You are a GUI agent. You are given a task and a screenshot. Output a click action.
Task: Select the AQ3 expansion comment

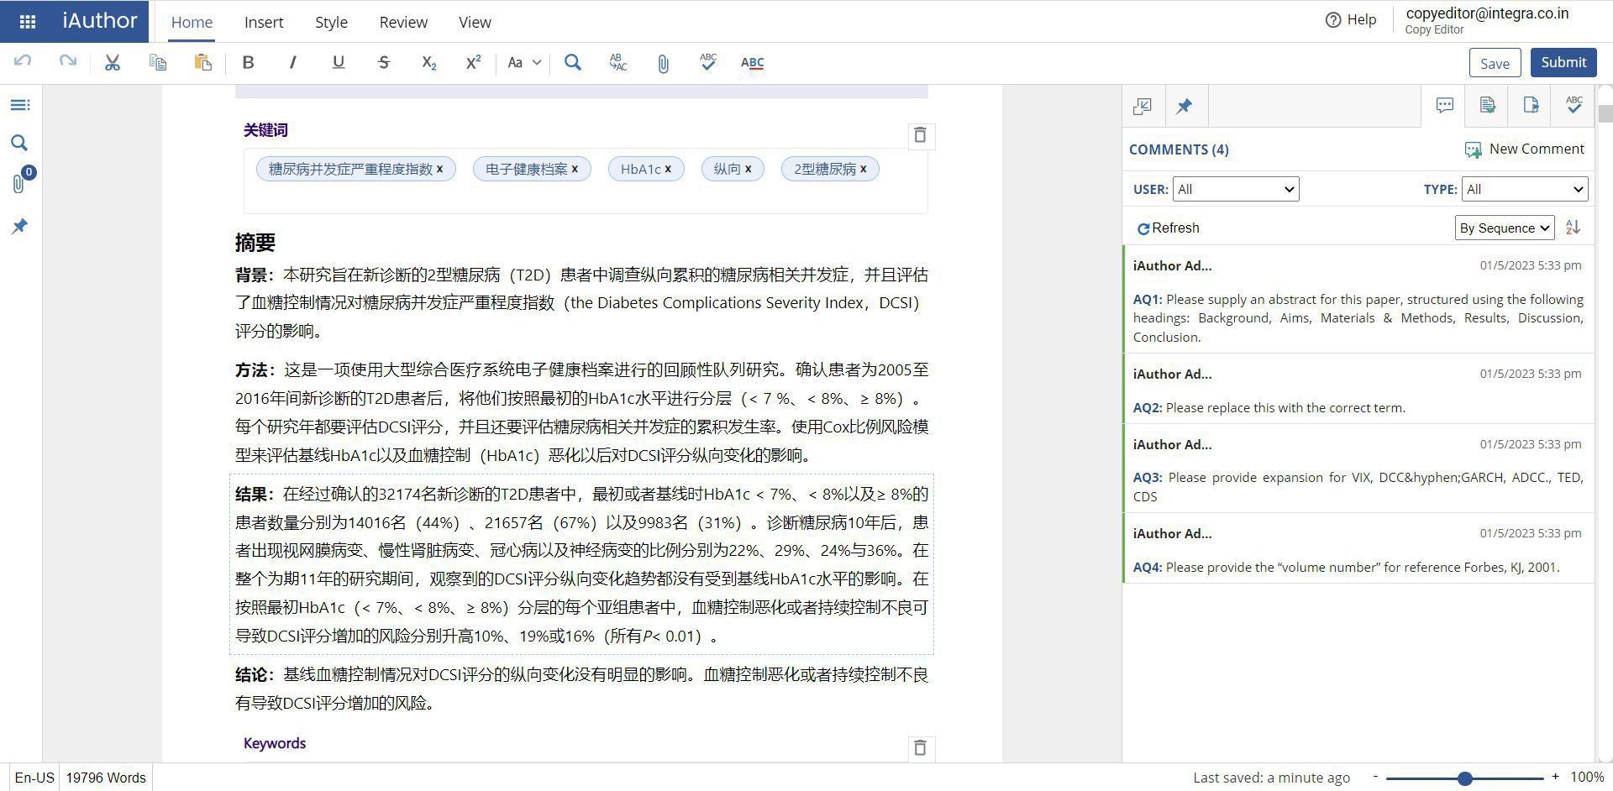[x=1358, y=469]
